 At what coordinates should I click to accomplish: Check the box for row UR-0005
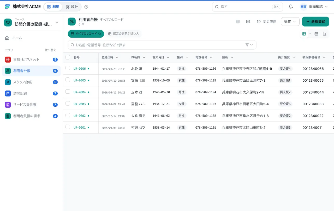pos(68,80)
